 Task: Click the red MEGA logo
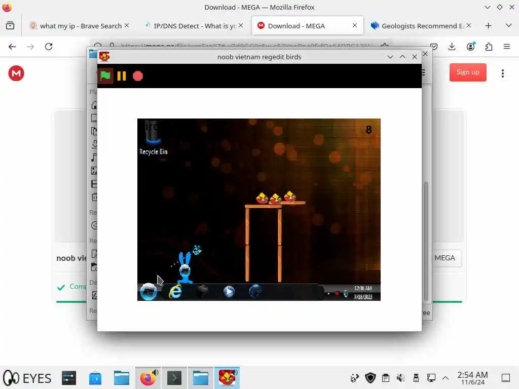point(16,73)
